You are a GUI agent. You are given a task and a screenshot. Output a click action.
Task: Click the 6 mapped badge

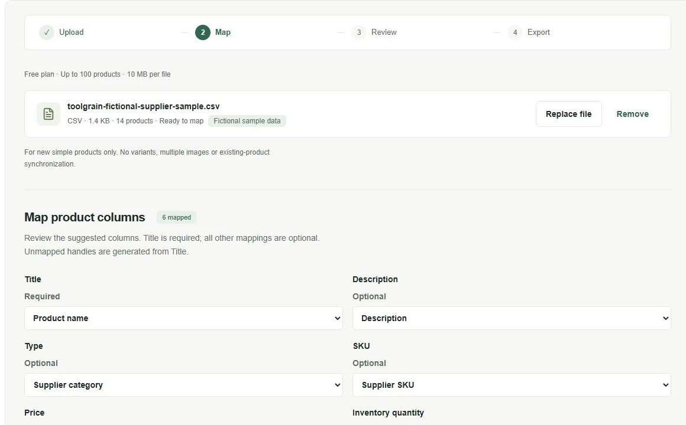[x=176, y=217]
